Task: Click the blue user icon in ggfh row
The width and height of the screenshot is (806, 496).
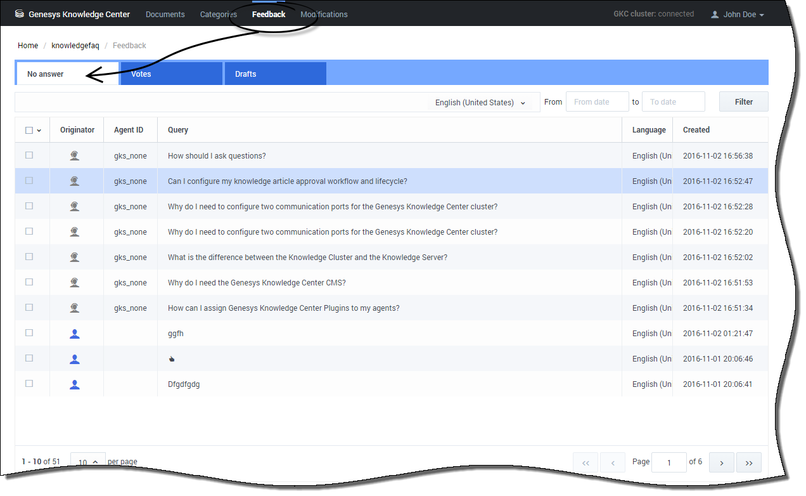Action: (75, 333)
